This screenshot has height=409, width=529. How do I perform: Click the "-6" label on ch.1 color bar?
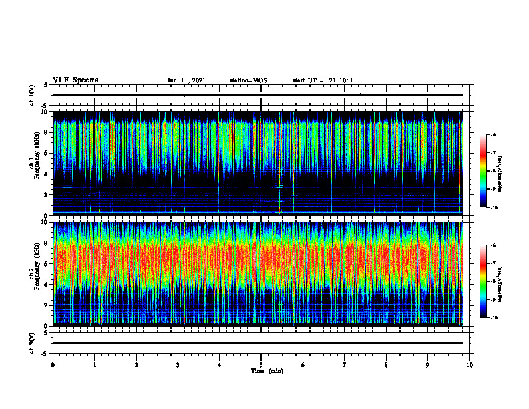(493, 134)
